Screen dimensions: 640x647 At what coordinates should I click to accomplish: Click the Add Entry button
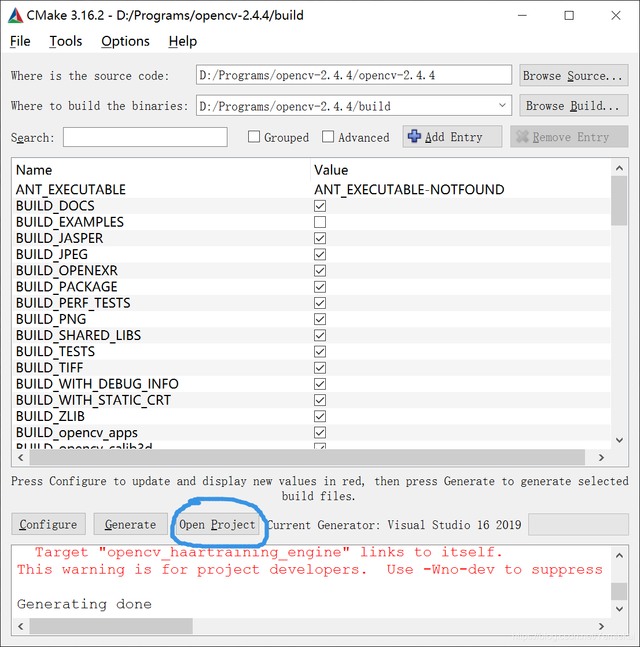pos(452,136)
